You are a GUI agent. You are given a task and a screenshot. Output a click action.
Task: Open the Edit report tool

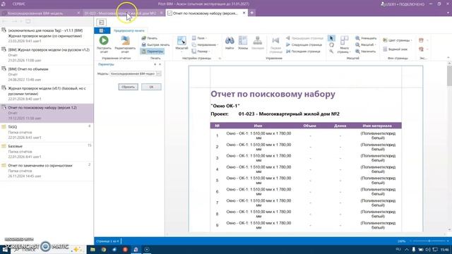[x=125, y=44]
